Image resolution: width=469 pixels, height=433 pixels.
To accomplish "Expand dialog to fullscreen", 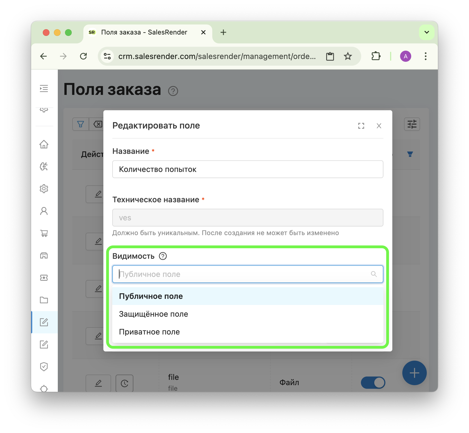I will coord(361,126).
